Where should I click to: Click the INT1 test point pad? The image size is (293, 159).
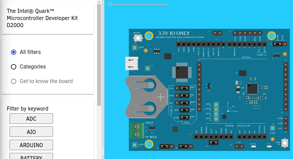click(x=216, y=104)
